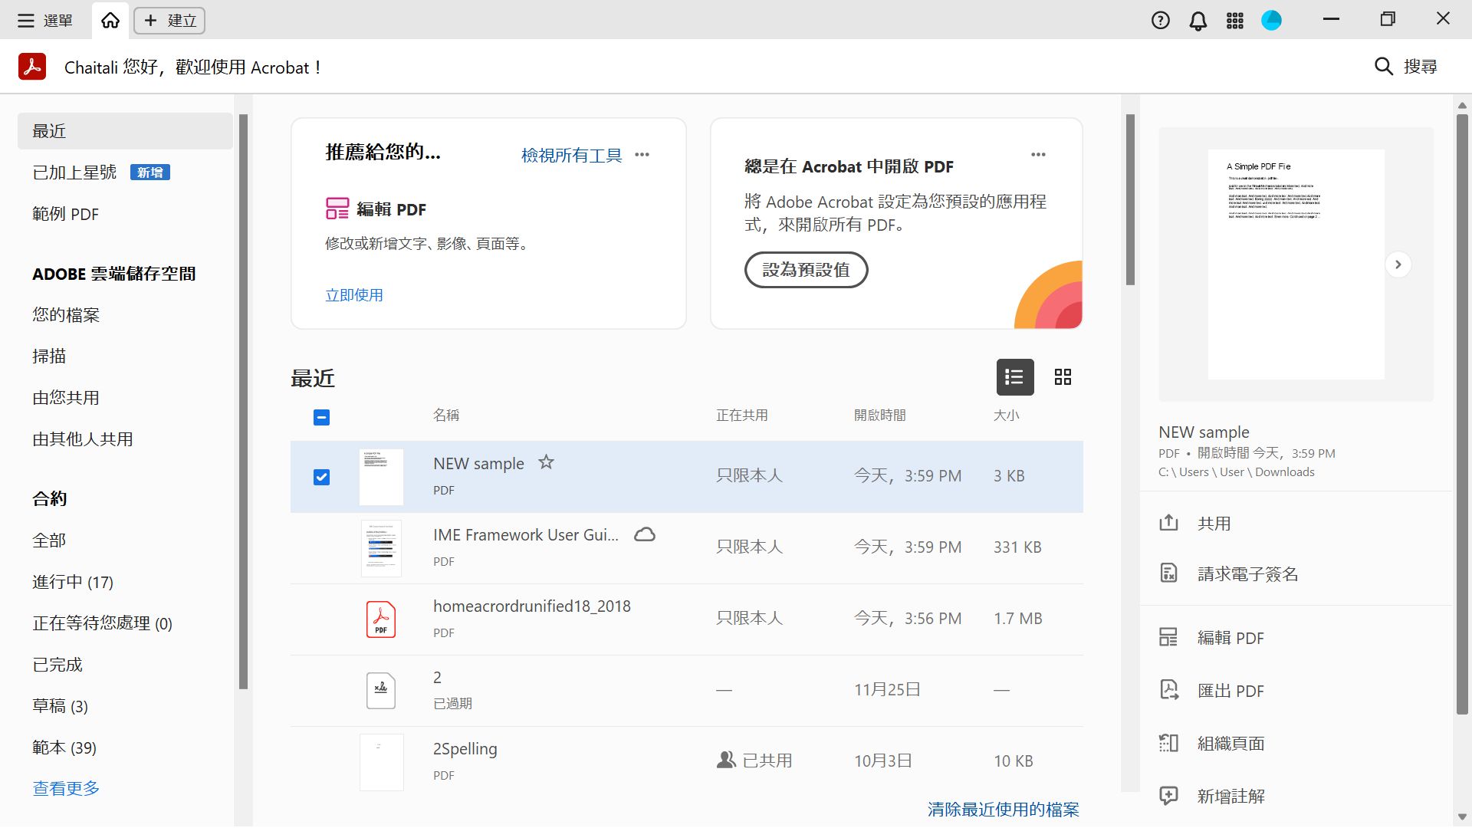
Task: Click the 清除最近使用的檔案 link
Action: coord(1002,809)
